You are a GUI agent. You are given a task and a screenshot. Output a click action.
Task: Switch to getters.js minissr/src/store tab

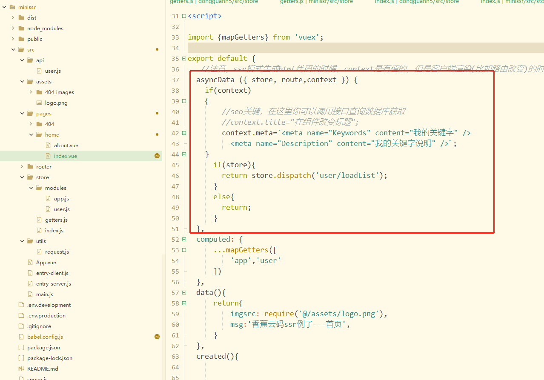pyautogui.click(x=316, y=2)
